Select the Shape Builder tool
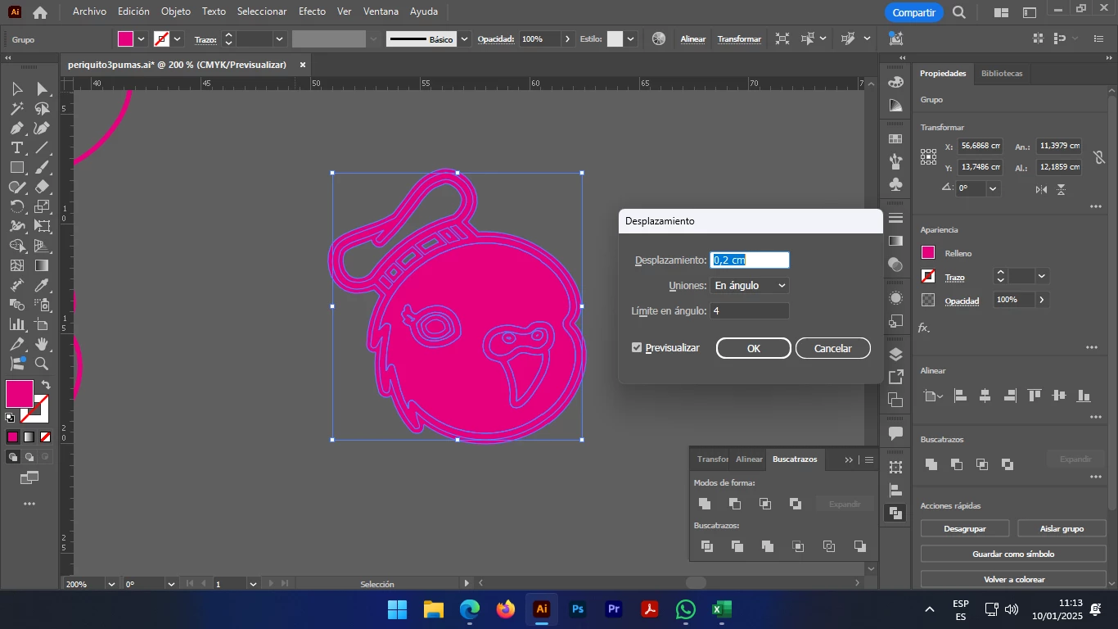This screenshot has width=1118, height=629. point(17,246)
